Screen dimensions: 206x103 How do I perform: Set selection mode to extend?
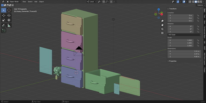click(5, 5)
